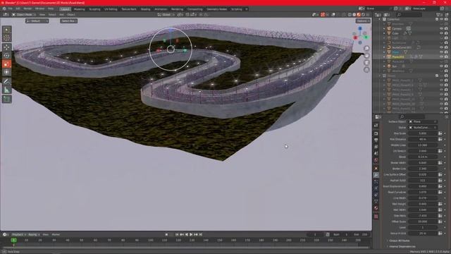The height and width of the screenshot is (254, 451).
Task: Click the current frame field in the timeline
Action: (315, 234)
